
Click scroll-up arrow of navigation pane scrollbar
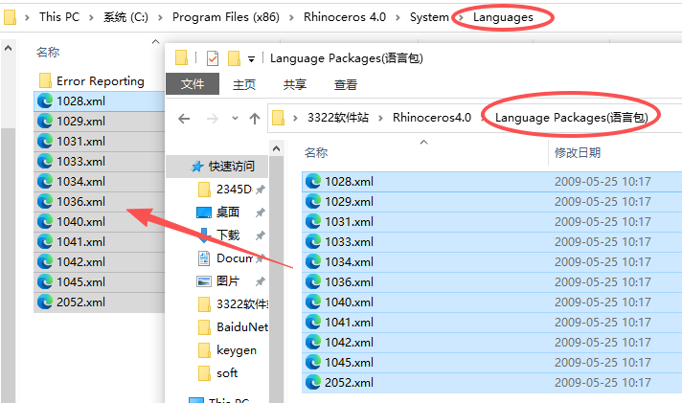click(276, 149)
